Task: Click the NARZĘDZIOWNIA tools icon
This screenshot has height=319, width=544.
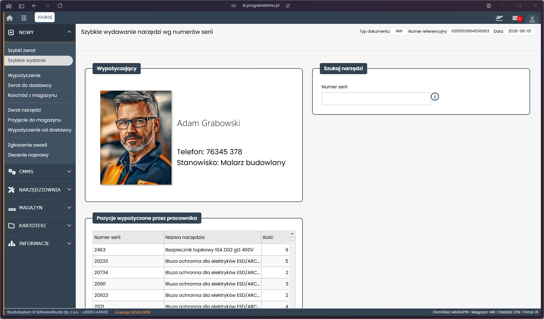Action: 11,190
